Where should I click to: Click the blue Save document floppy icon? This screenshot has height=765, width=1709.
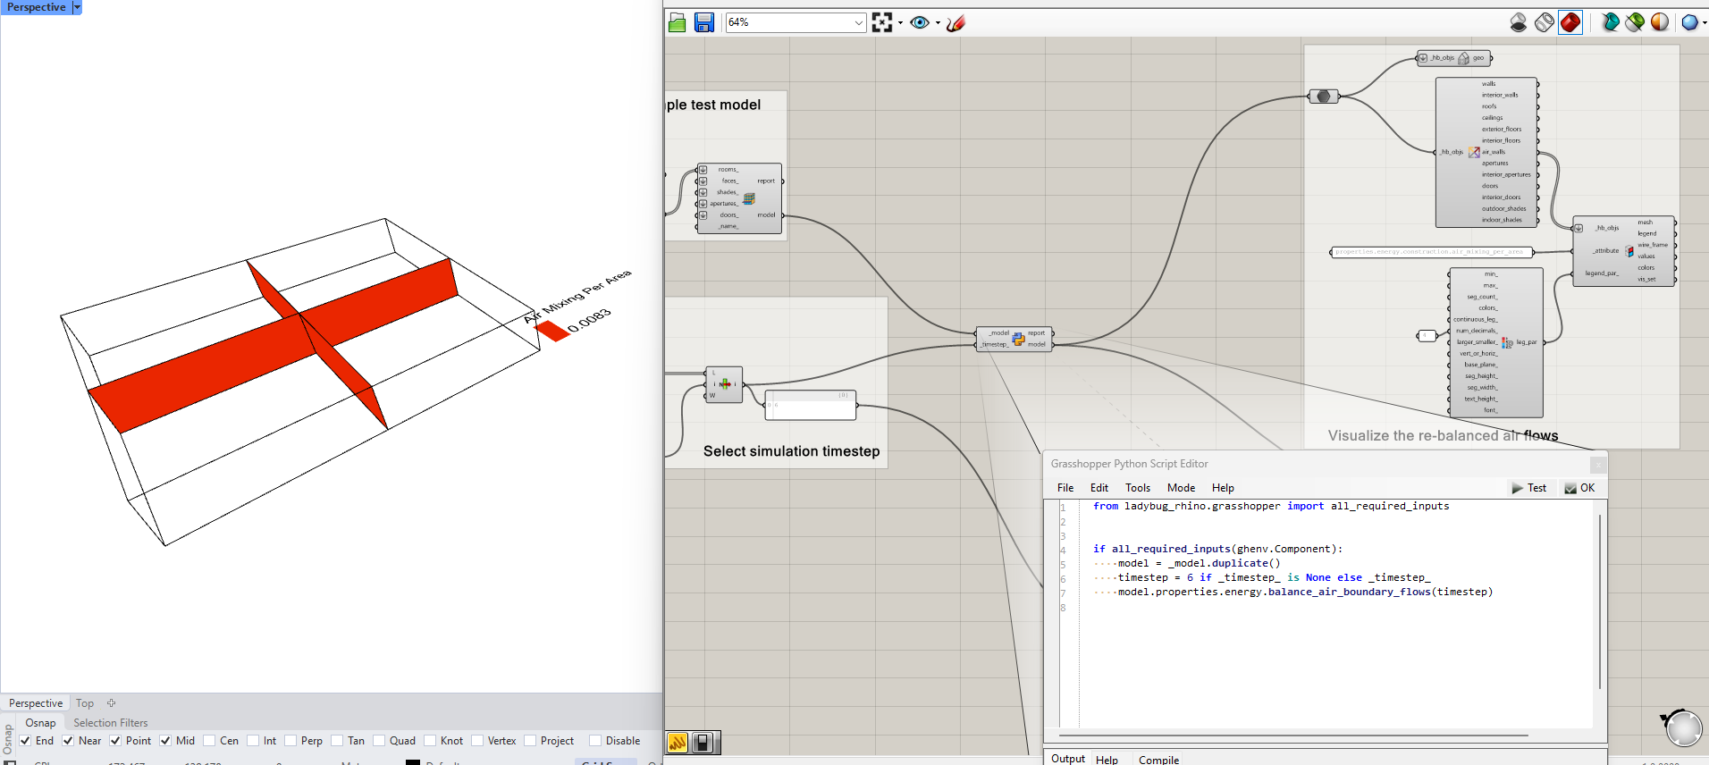pos(704,22)
